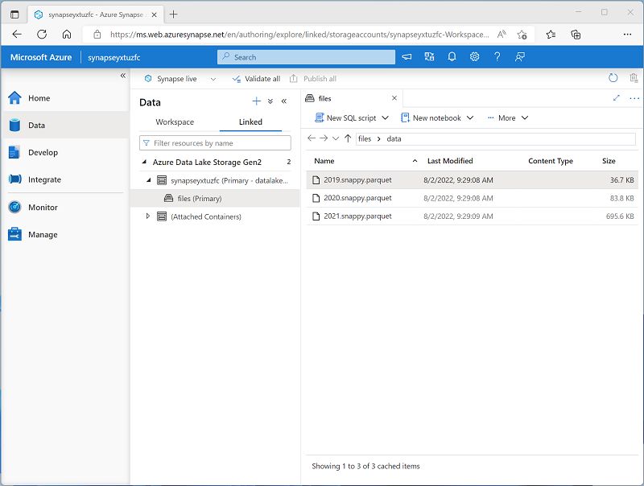Viewport: 644px width, 486px height.
Task: Reload the browser page
Action: pos(42,35)
